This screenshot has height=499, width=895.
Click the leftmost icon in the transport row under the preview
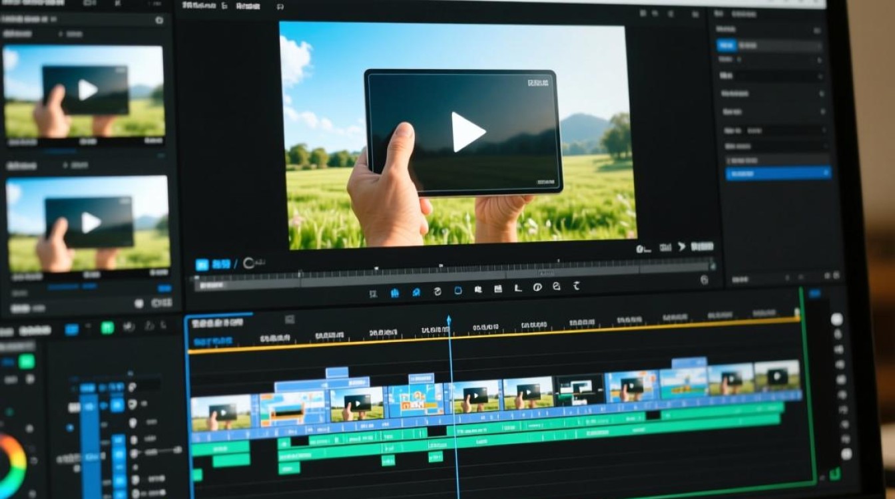pyautogui.click(x=374, y=293)
